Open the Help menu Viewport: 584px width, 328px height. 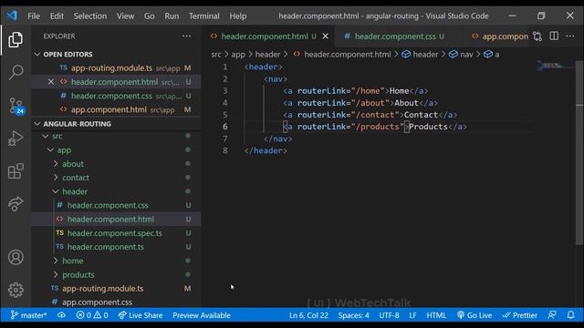pyautogui.click(x=237, y=16)
